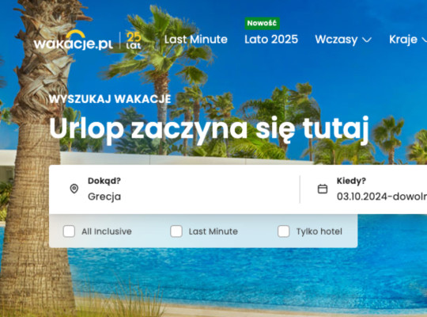This screenshot has width=427, height=317.
Task: Click the Wyszukaj wakacje subtitle
Action: (110, 99)
